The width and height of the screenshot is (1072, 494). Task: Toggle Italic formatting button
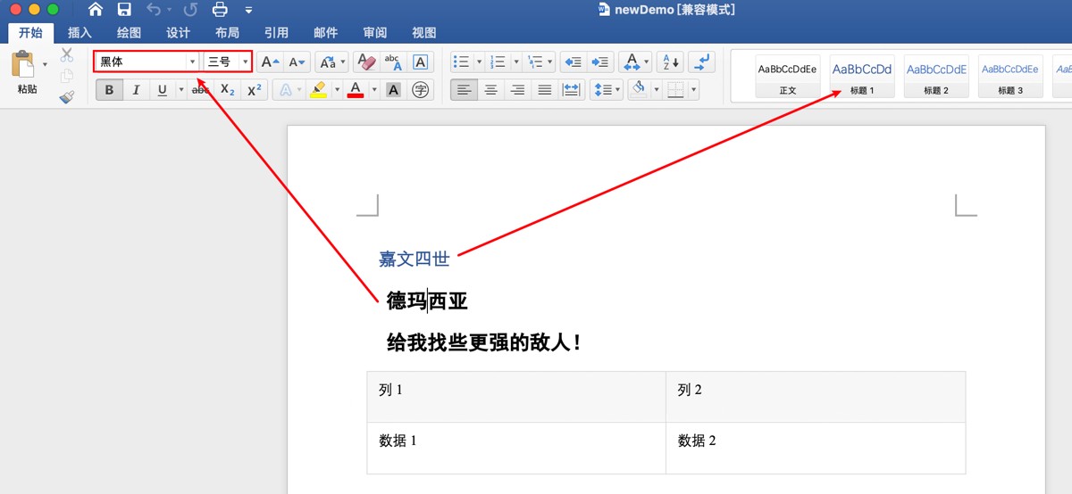tap(136, 89)
